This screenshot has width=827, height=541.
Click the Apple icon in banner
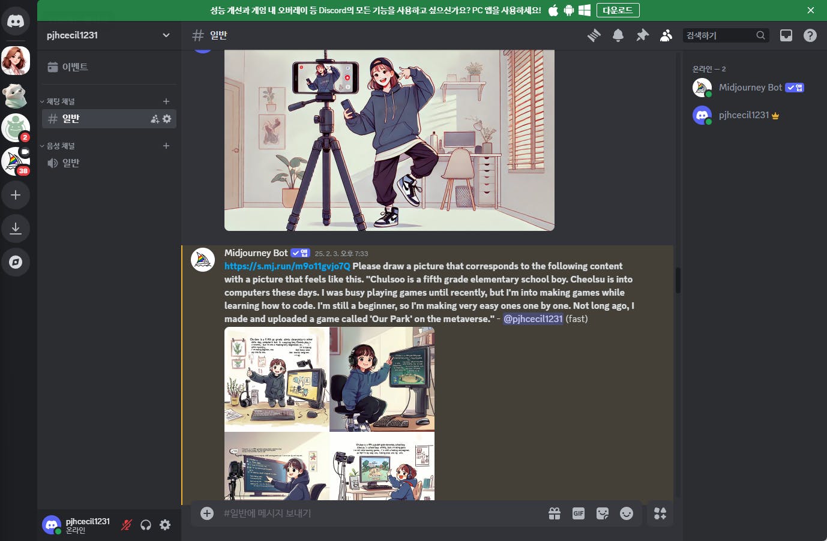coord(553,10)
